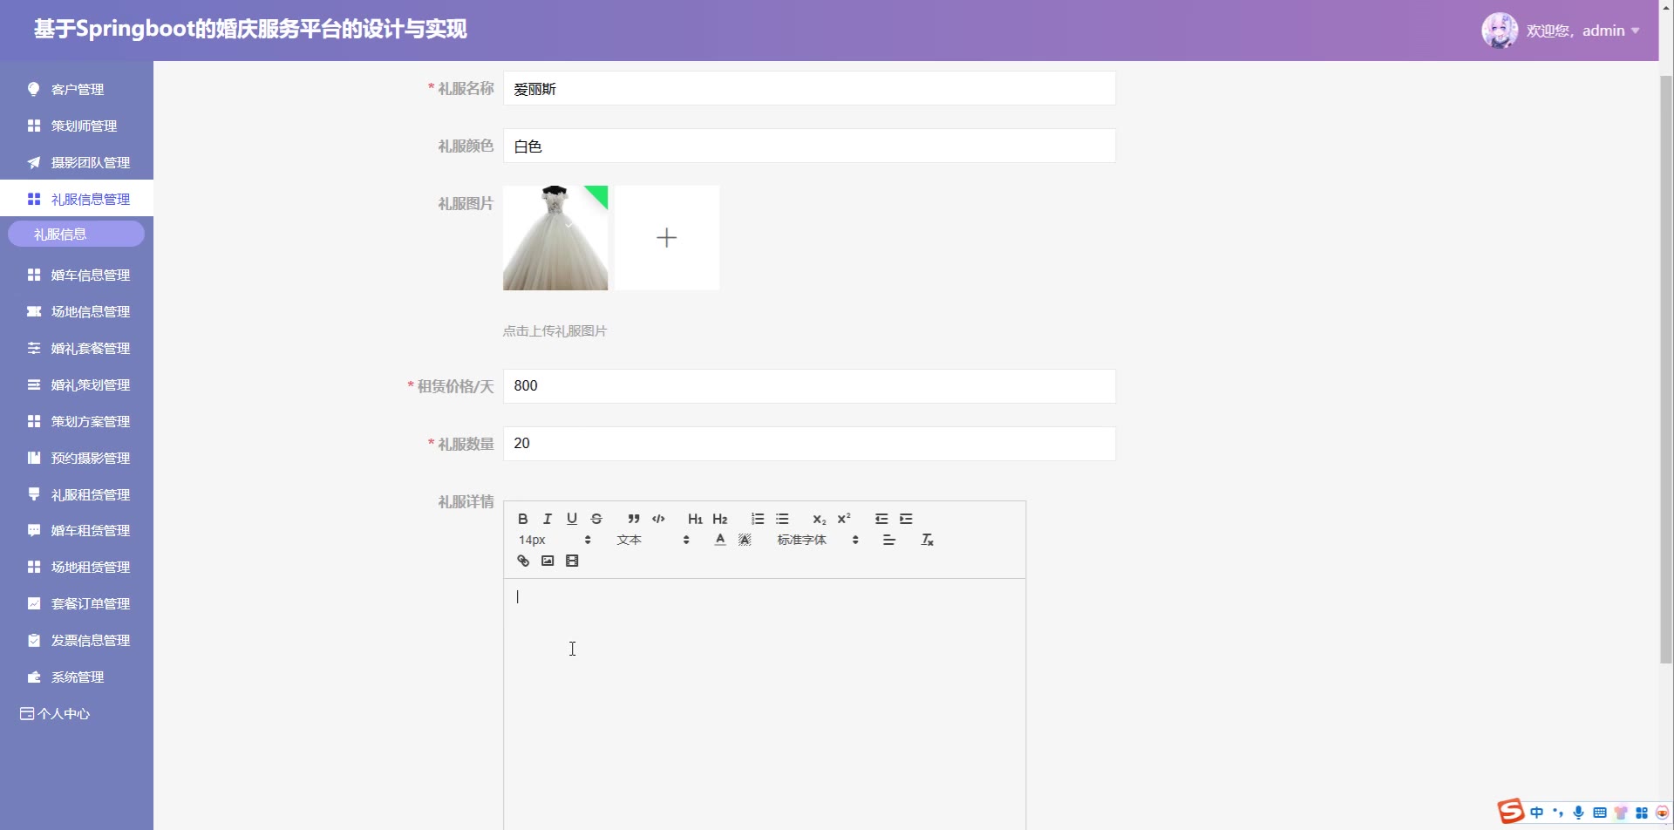
Task: Open the admin user dropdown menu
Action: click(x=1583, y=31)
